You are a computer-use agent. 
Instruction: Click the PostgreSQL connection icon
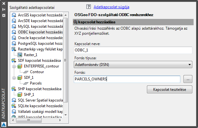tap(14, 44)
